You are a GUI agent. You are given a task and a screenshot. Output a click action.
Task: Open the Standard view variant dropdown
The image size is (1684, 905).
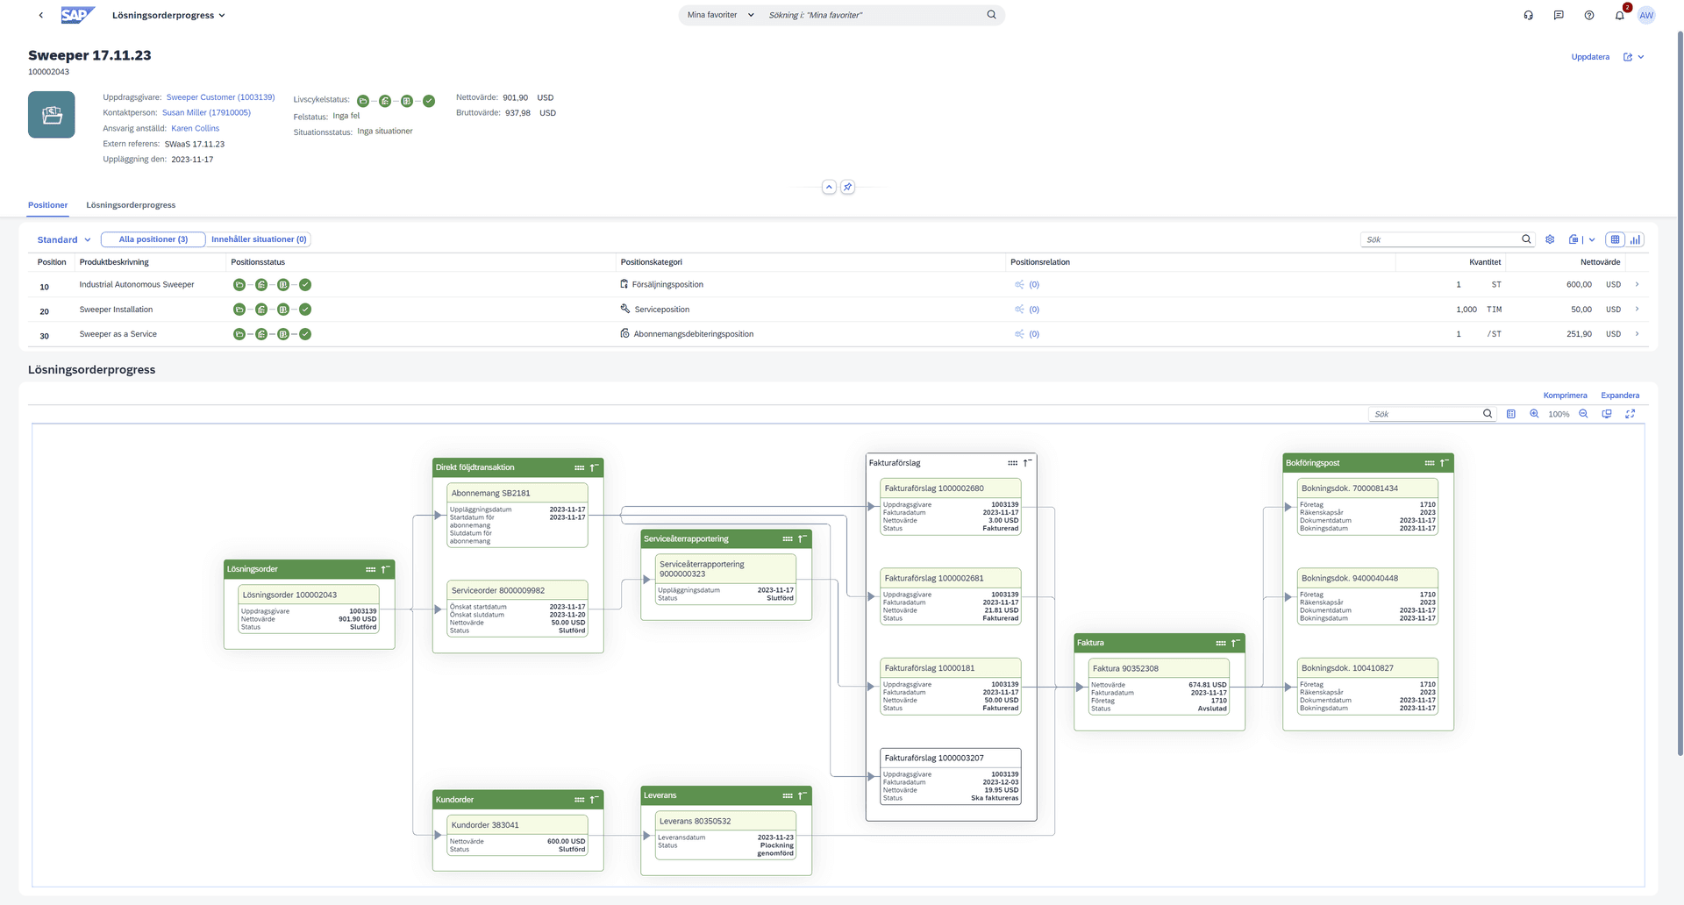click(88, 239)
